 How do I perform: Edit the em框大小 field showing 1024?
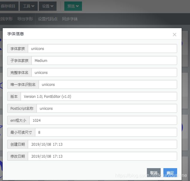coord(103,120)
